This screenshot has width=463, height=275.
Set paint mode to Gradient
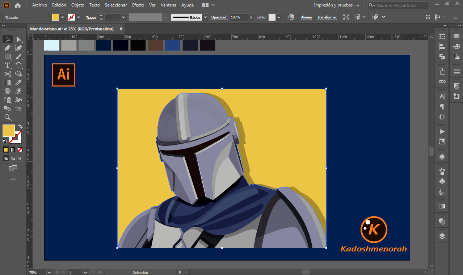click(x=13, y=149)
